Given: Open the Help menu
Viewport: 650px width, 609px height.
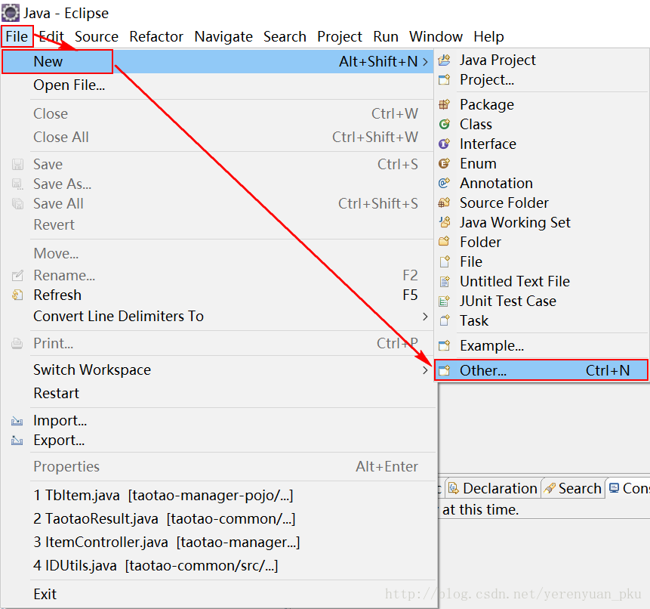Looking at the screenshot, I should [x=488, y=36].
